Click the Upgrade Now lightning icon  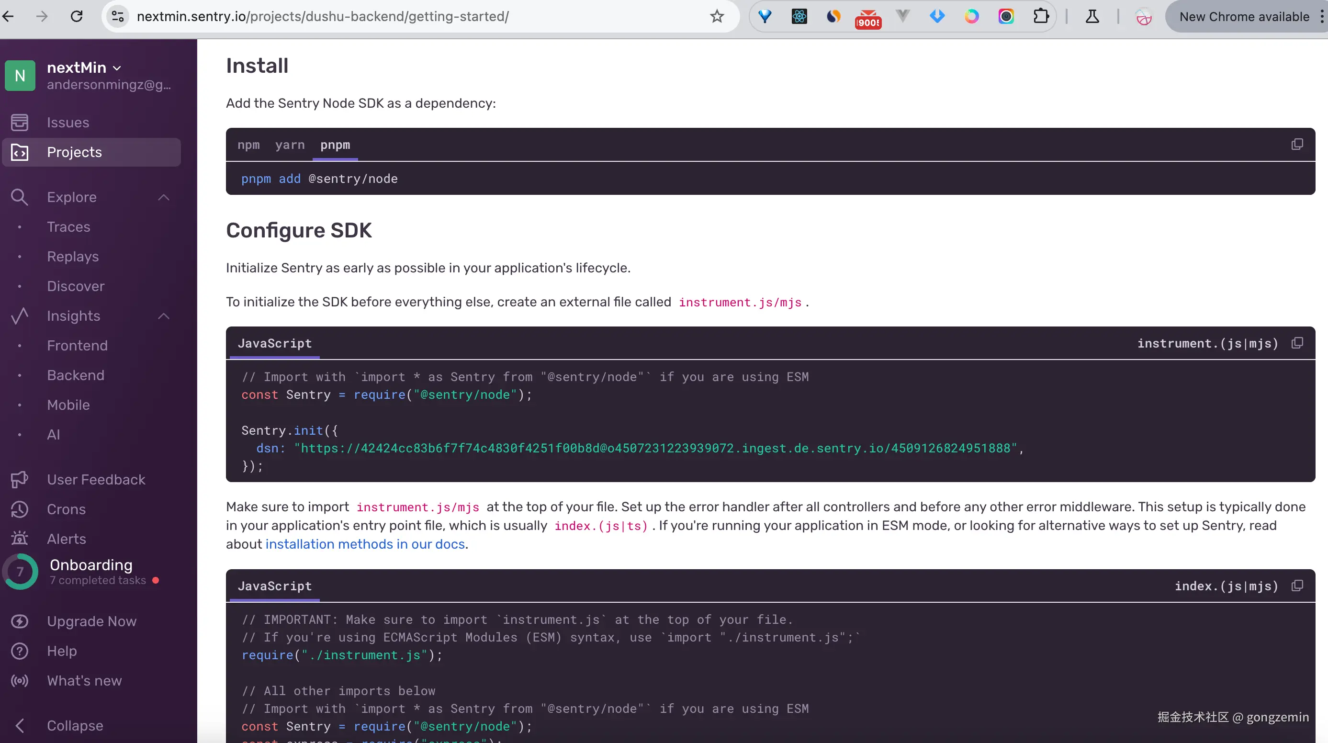pos(20,621)
